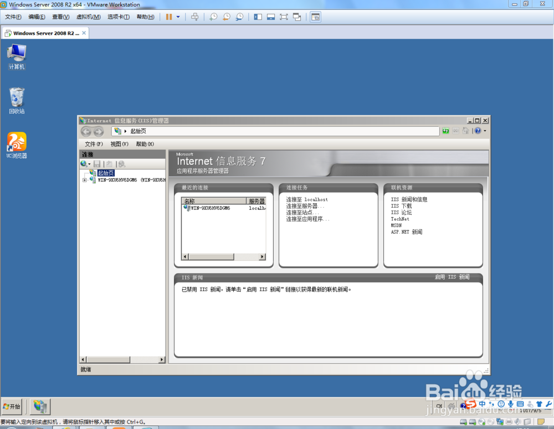The height and width of the screenshot is (429, 554).
Task: Click Sogou input 中 language toggle
Action: [x=483, y=404]
